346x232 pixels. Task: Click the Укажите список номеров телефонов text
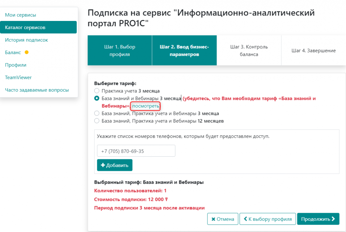click(183, 136)
